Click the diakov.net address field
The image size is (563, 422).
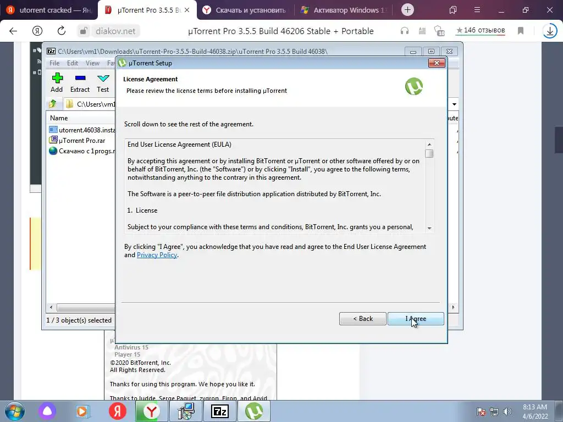pos(115,31)
